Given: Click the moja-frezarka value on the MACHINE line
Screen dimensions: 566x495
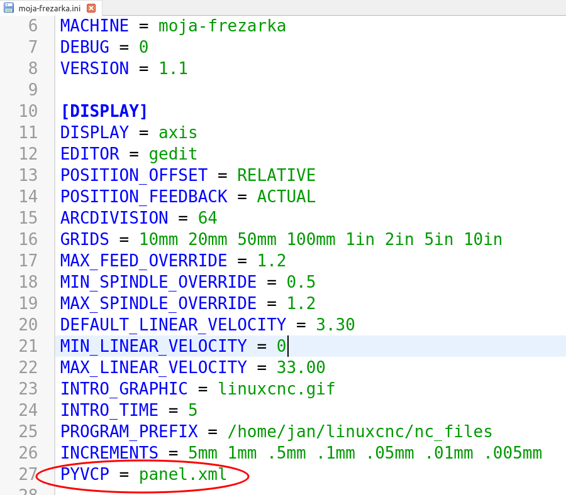Looking at the screenshot, I should point(222,26).
